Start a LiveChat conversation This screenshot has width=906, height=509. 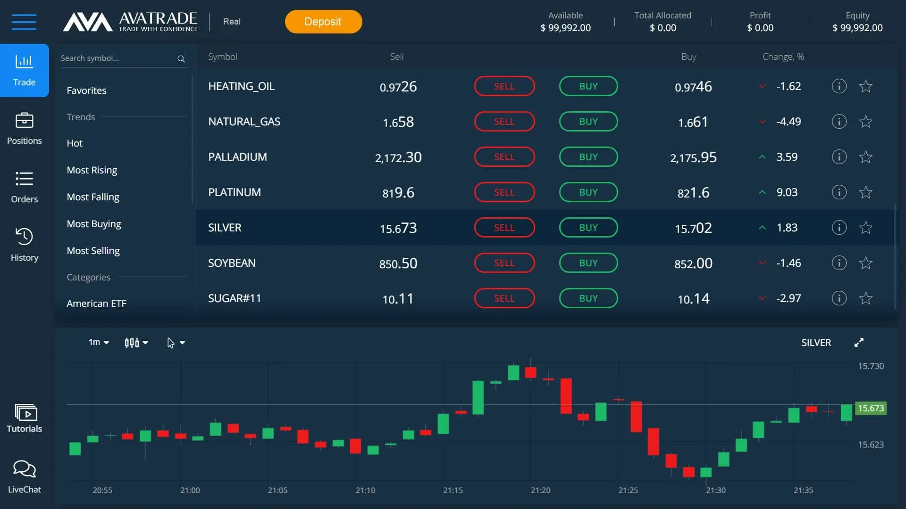pos(24,476)
